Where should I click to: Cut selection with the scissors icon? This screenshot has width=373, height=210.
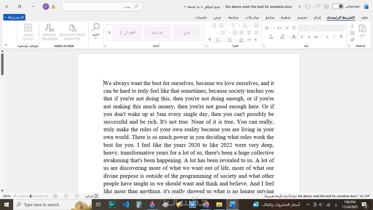pyautogui.click(x=352, y=26)
